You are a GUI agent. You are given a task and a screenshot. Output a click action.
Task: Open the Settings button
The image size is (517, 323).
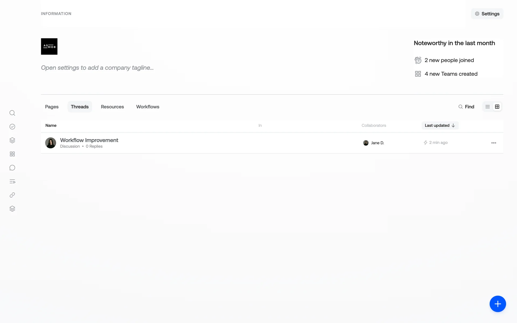487,14
